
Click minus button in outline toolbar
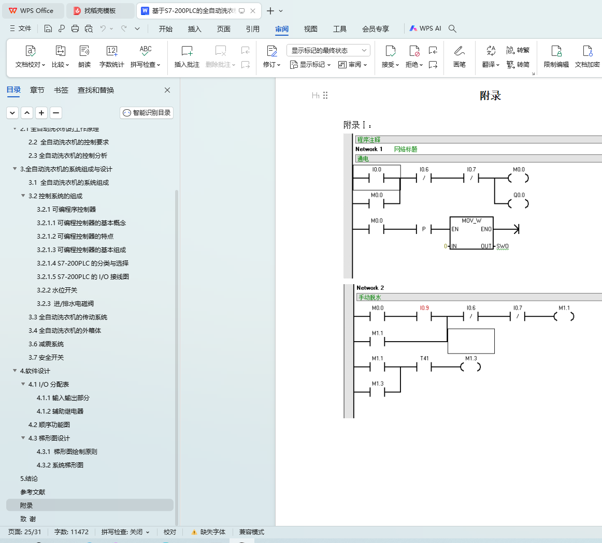56,113
